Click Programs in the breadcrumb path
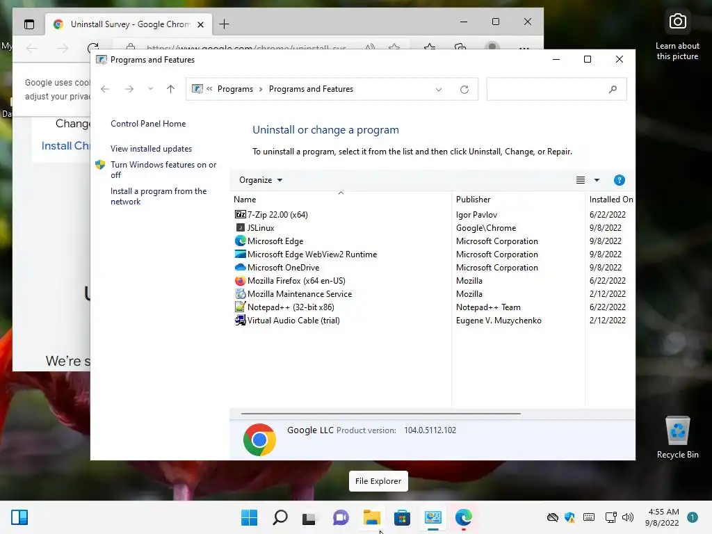The height and width of the screenshot is (534, 712). (x=235, y=89)
